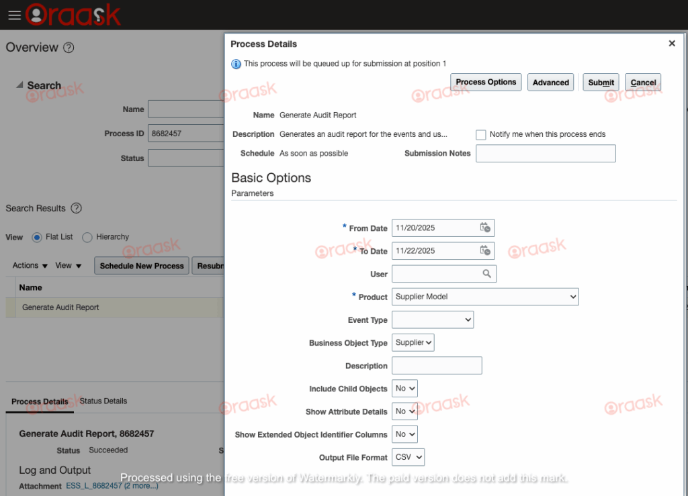Select the Flat List view radio button
The width and height of the screenshot is (688, 496).
click(x=37, y=237)
